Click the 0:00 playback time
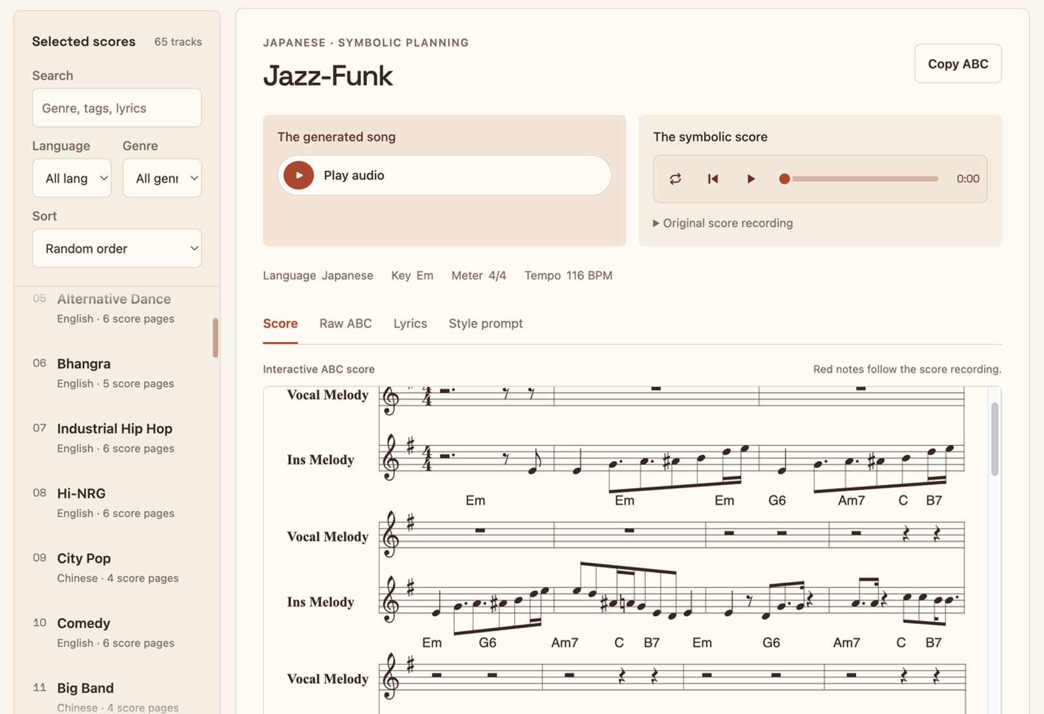 coord(968,179)
